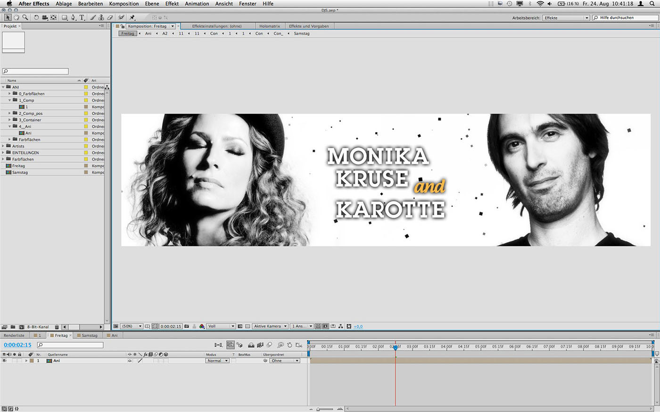Switch to the Effekte und Vorgaben tab
This screenshot has height=412, width=660.
click(x=309, y=26)
